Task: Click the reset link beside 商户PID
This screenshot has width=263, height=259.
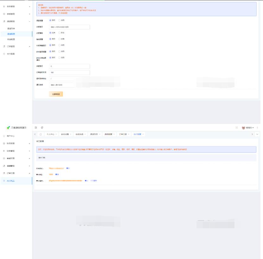Action: point(57,174)
